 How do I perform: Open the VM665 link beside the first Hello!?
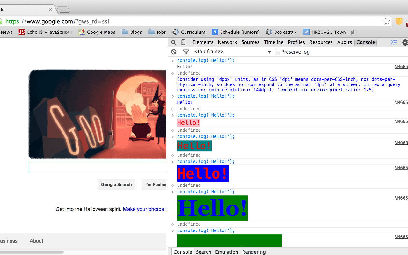pyautogui.click(x=401, y=67)
